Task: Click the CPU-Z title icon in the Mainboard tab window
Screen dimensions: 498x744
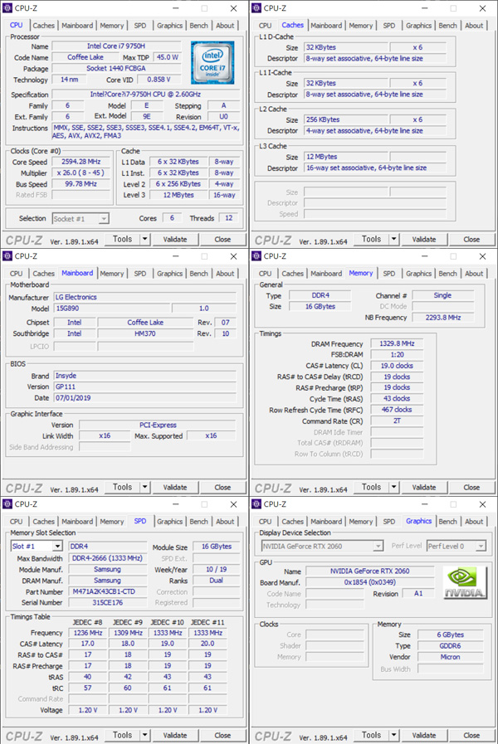Action: pos(7,256)
